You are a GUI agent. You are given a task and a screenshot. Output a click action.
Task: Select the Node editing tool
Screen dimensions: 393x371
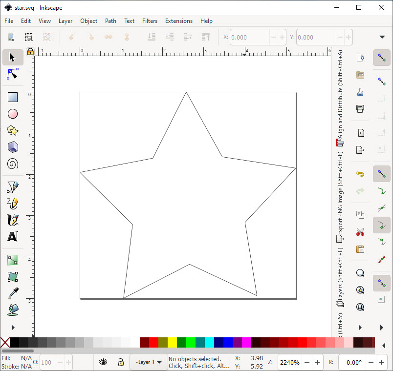13,74
